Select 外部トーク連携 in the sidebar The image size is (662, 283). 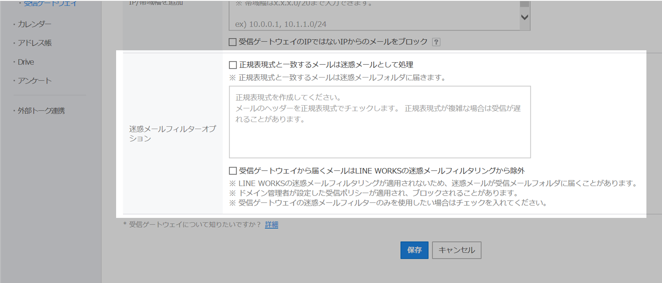[41, 111]
